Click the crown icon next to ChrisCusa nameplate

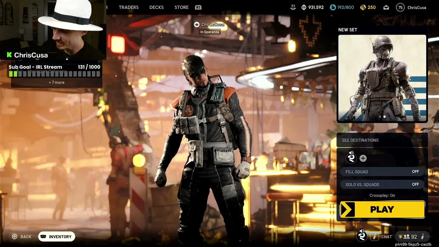point(197,24)
